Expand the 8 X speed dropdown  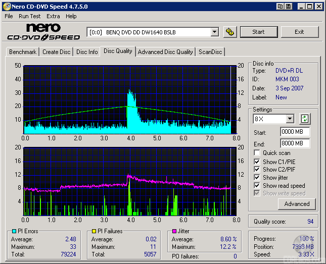coord(290,119)
